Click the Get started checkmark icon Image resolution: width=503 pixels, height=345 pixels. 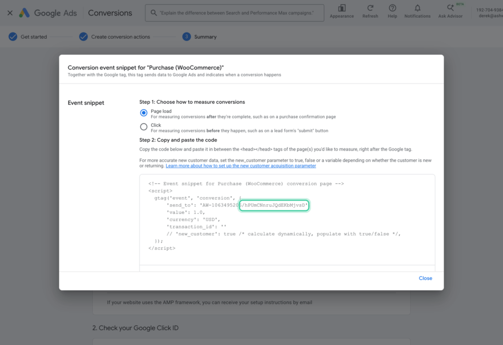pyautogui.click(x=13, y=36)
